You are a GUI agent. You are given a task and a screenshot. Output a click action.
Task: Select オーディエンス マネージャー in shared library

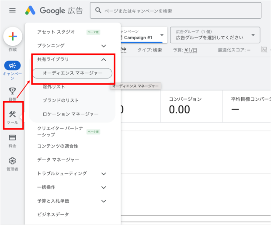point(73,73)
